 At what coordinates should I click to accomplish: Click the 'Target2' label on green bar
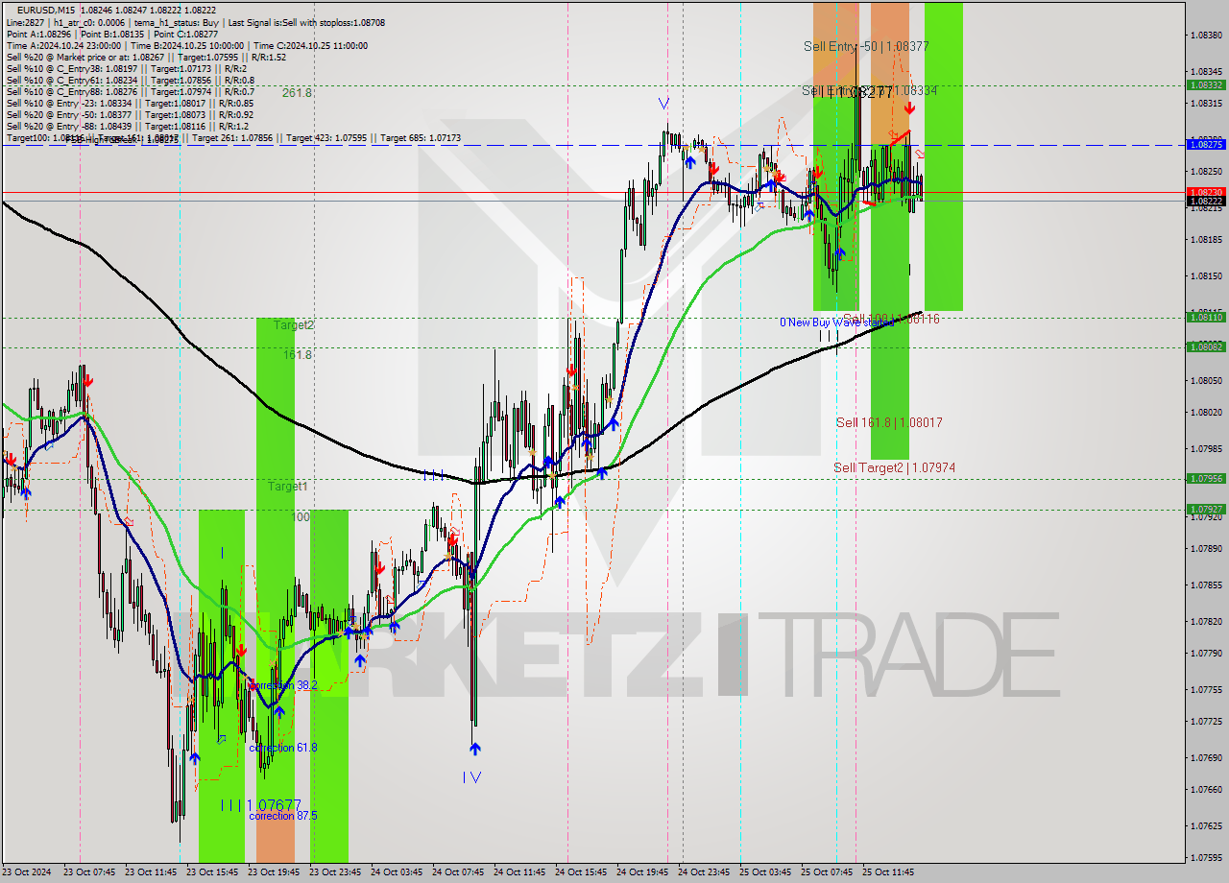293,325
